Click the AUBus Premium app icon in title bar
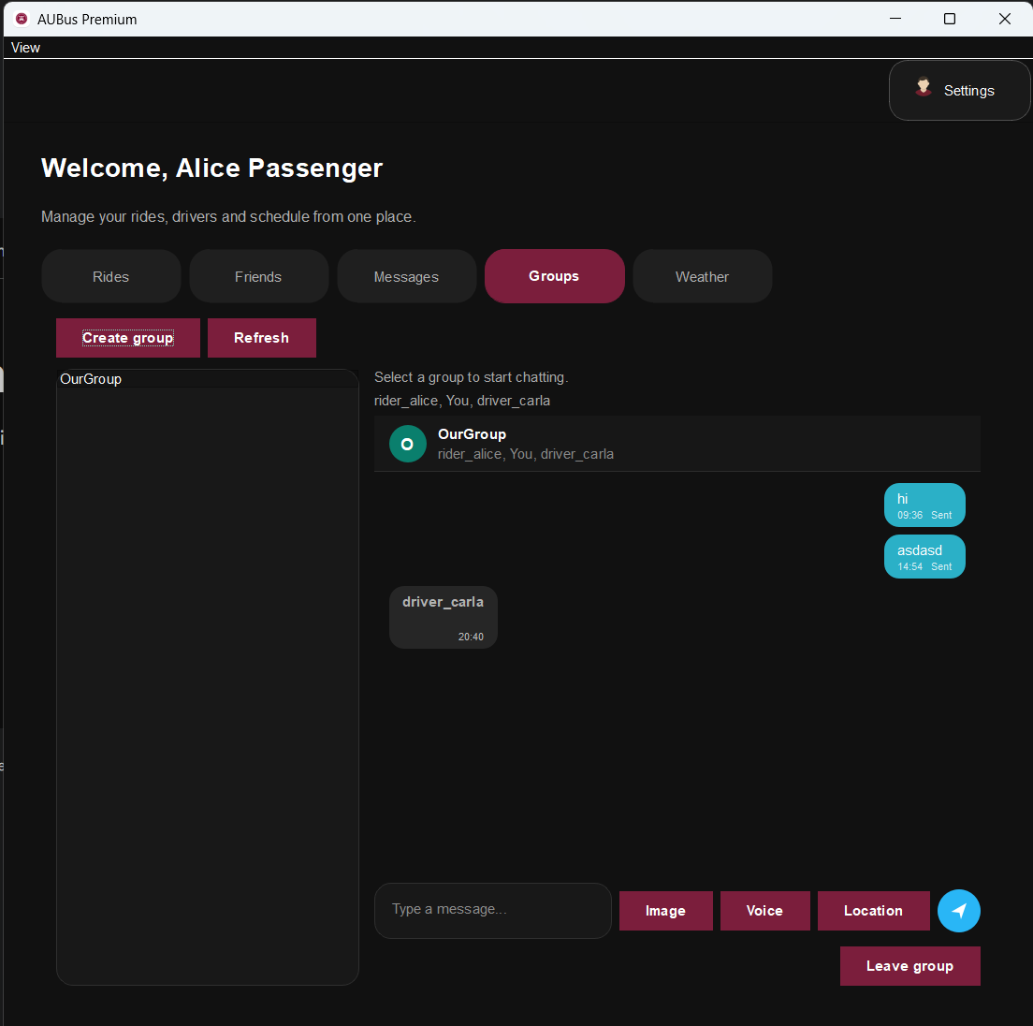Screen dimensions: 1033x1026 22,19
